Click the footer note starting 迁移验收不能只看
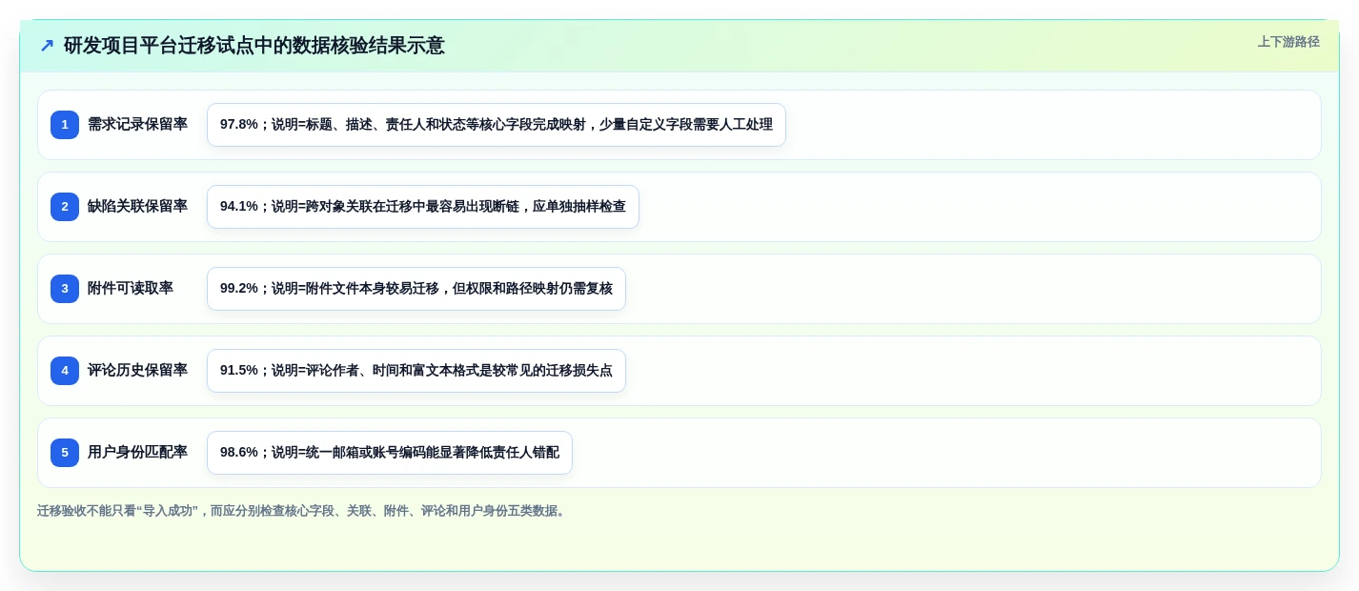1359x591 pixels. point(303,511)
